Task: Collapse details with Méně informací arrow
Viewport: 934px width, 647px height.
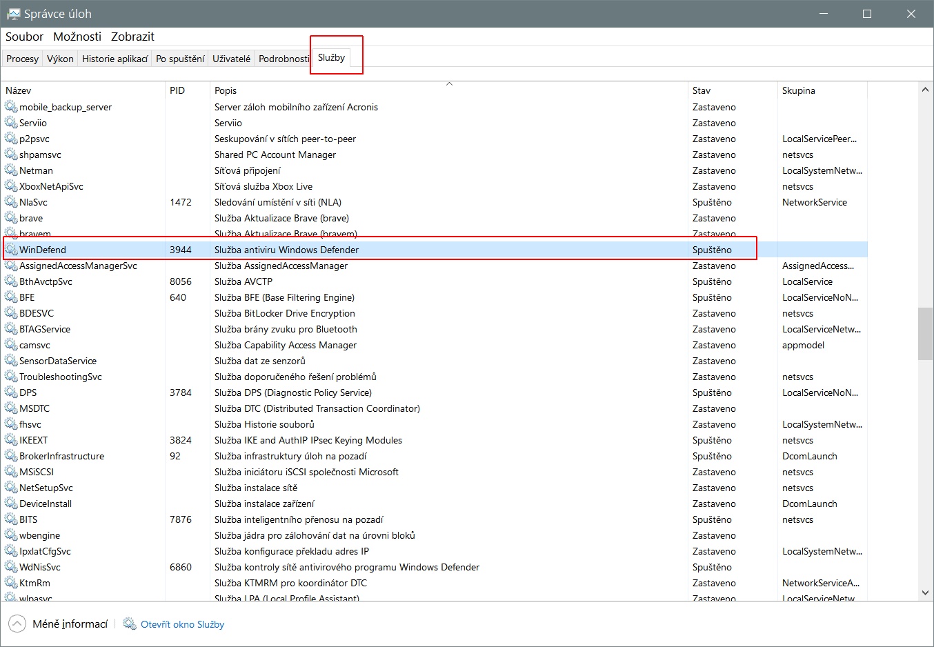Action: coord(17,624)
